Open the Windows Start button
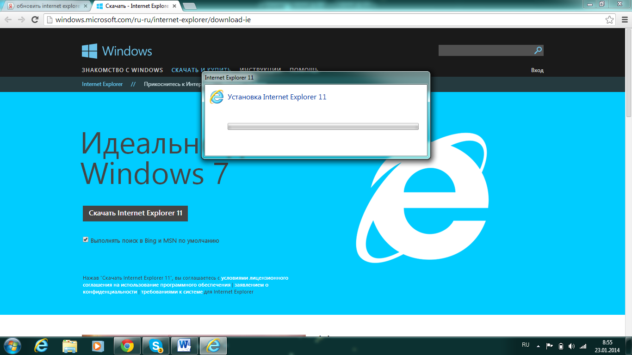The height and width of the screenshot is (355, 632). 12,346
